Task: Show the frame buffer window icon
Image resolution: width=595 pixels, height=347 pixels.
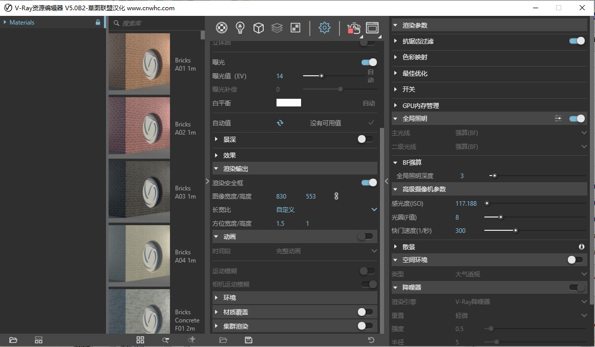Action: [x=372, y=28]
